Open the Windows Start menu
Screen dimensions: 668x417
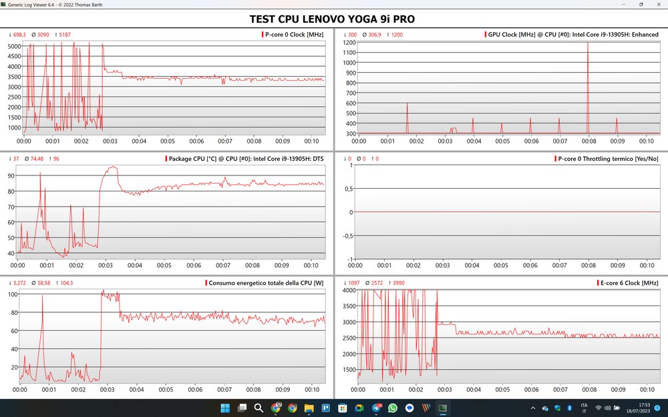pos(224,408)
